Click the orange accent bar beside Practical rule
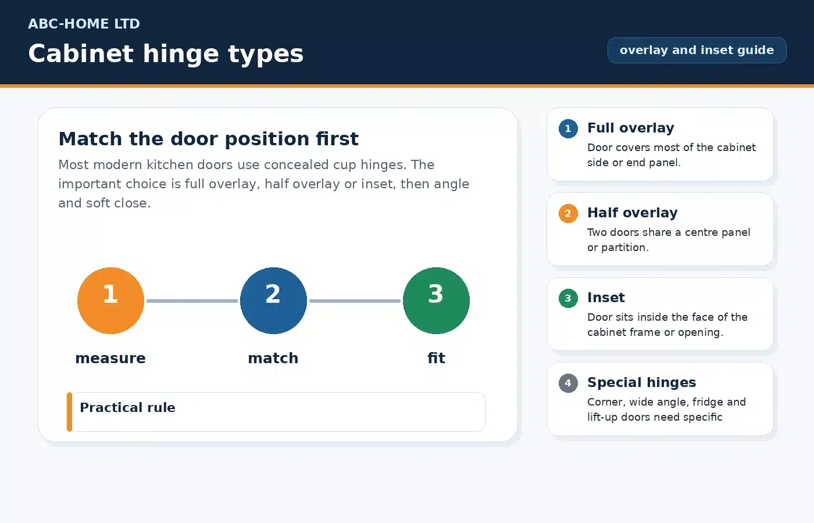The image size is (814, 523). [x=69, y=412]
